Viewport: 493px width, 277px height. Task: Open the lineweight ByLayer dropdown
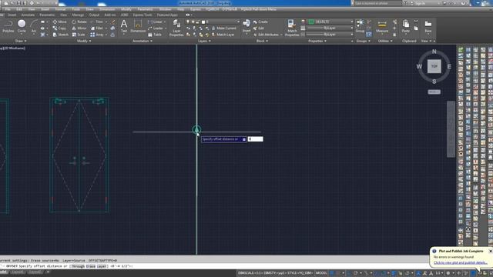330,28
